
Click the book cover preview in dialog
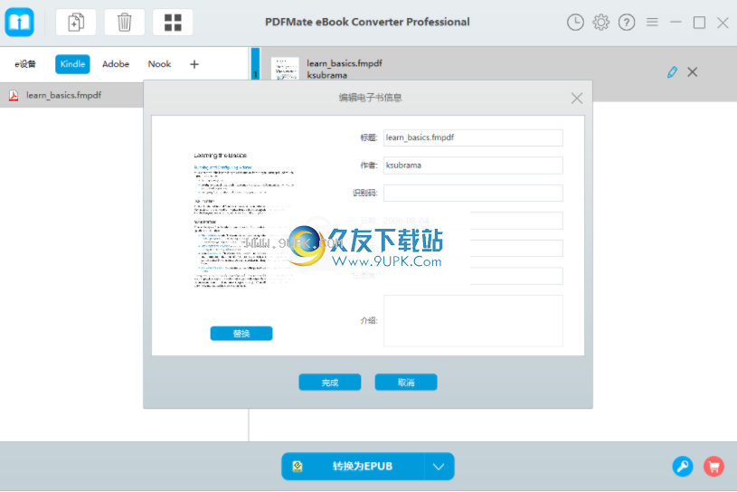(x=244, y=220)
